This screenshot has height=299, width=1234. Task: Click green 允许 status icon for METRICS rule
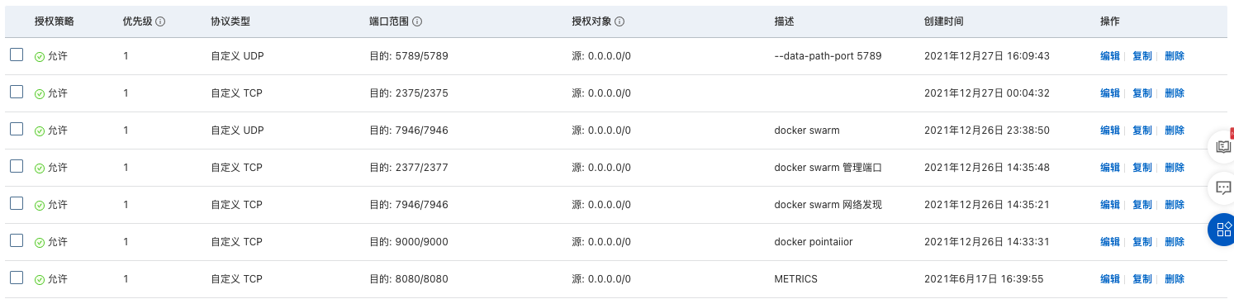(40, 280)
